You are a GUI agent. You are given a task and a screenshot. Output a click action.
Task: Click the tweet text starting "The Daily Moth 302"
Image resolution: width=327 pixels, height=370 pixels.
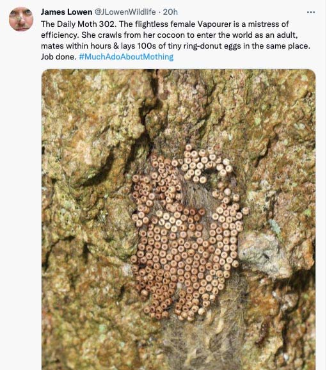[x=175, y=40]
